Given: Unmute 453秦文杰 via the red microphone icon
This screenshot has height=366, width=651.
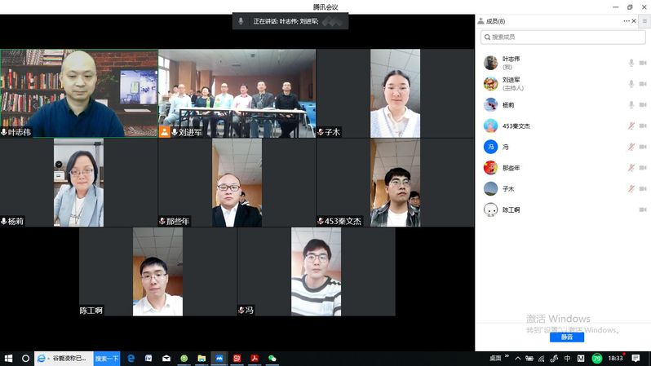Looking at the screenshot, I should point(631,126).
